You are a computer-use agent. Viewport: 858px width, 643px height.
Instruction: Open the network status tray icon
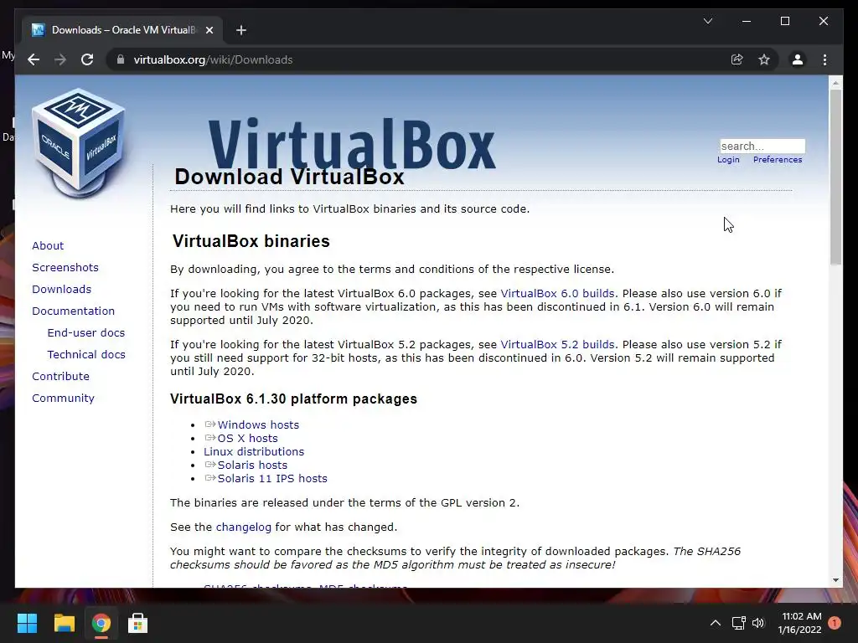(739, 623)
